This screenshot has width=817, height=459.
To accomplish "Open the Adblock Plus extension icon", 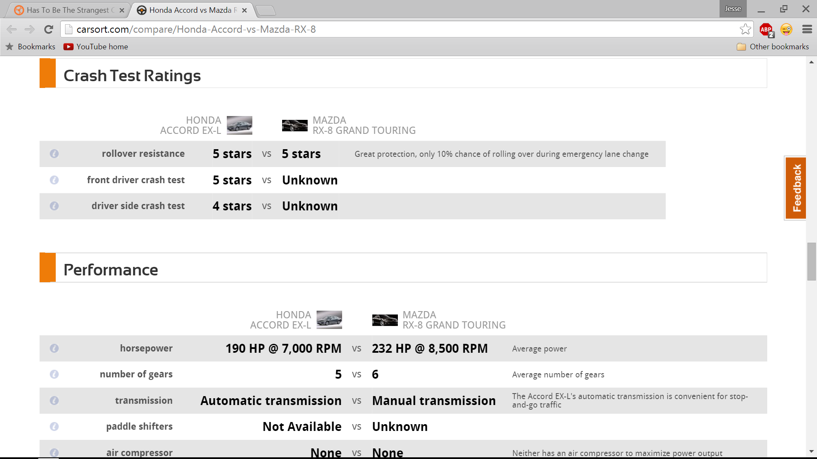I will (766, 30).
